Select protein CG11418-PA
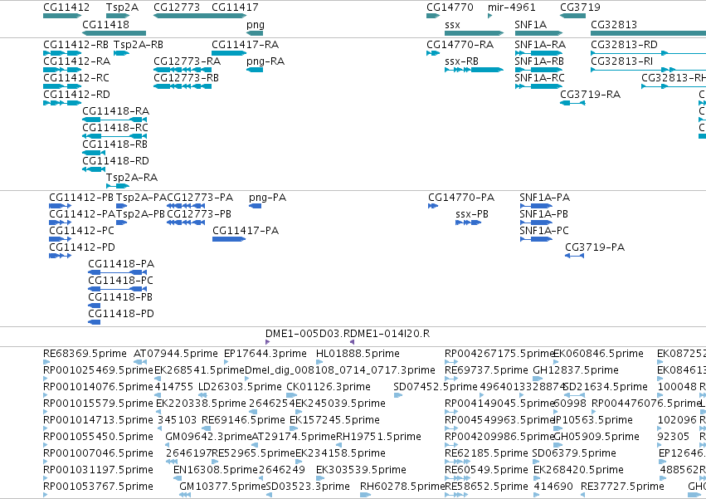Image resolution: width=706 pixels, height=499 pixels. pyautogui.click(x=118, y=272)
